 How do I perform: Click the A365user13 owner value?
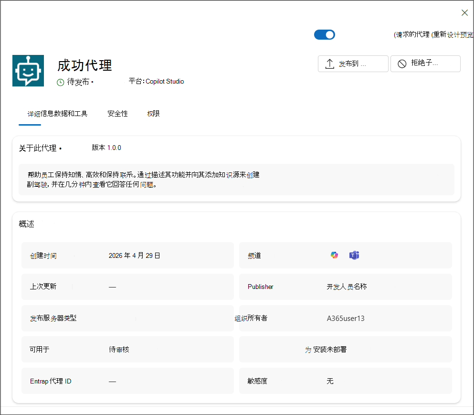pyautogui.click(x=346, y=319)
